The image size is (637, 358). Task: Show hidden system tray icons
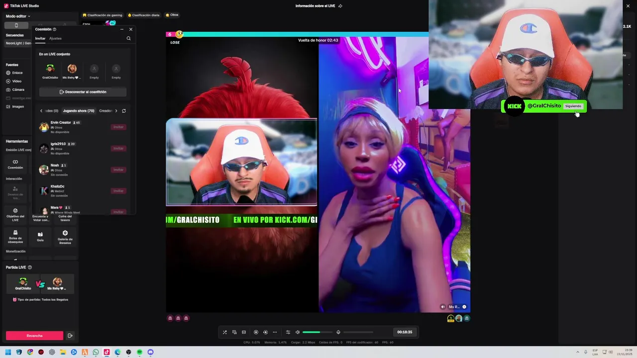coord(578,352)
